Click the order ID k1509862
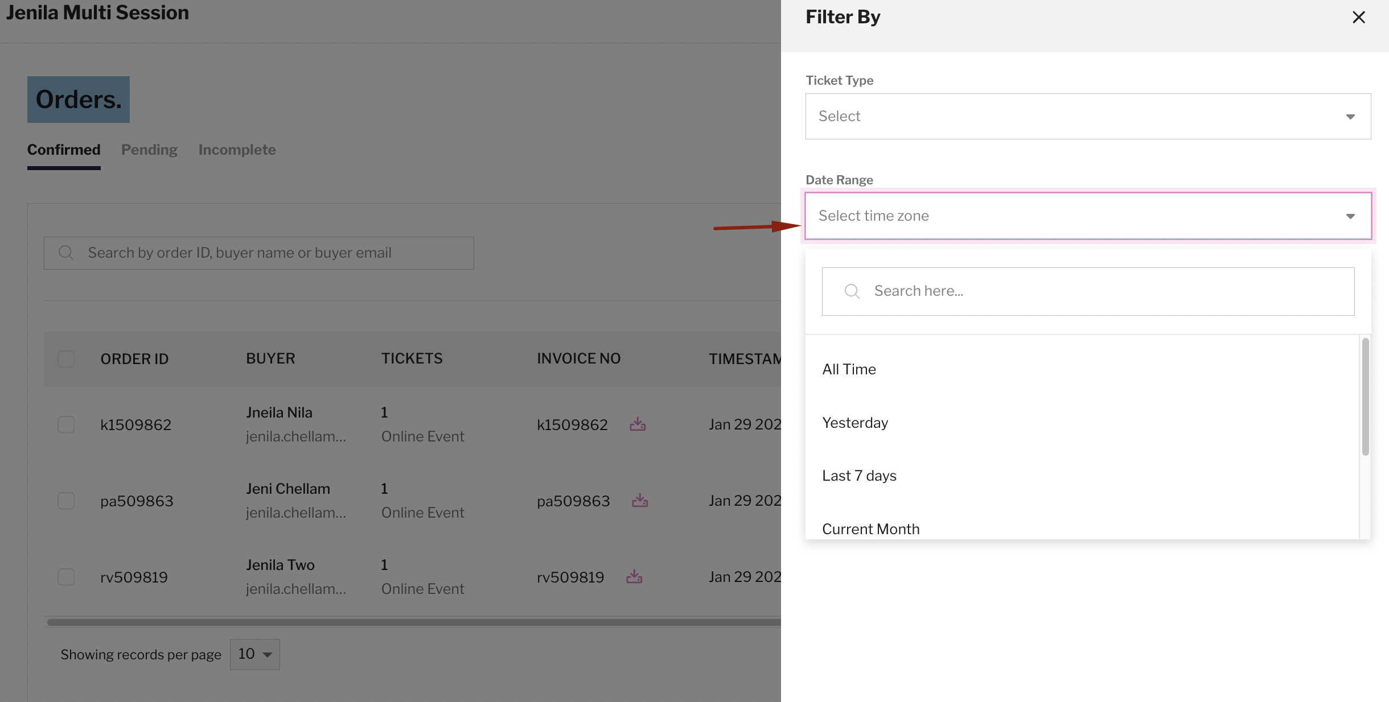 pos(135,425)
